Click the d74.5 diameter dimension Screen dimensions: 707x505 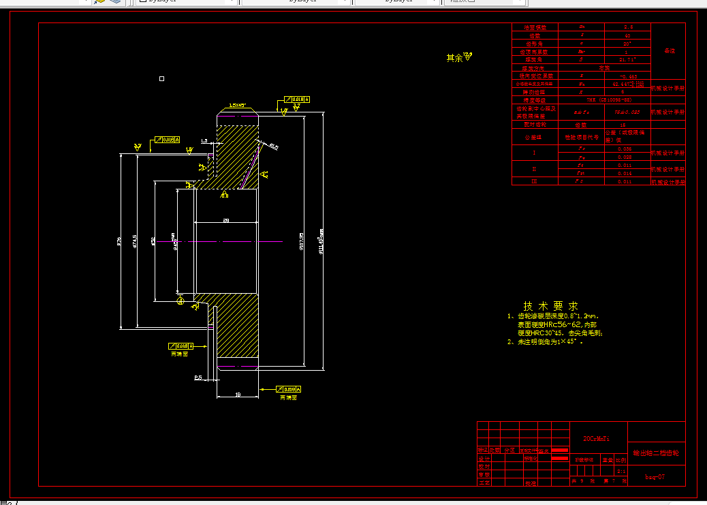[x=135, y=241]
